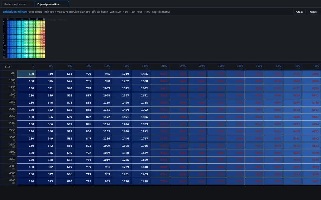Select the highlighted cell 180 in row 700
Viewport: 321px width, 200px height.
[27, 74]
